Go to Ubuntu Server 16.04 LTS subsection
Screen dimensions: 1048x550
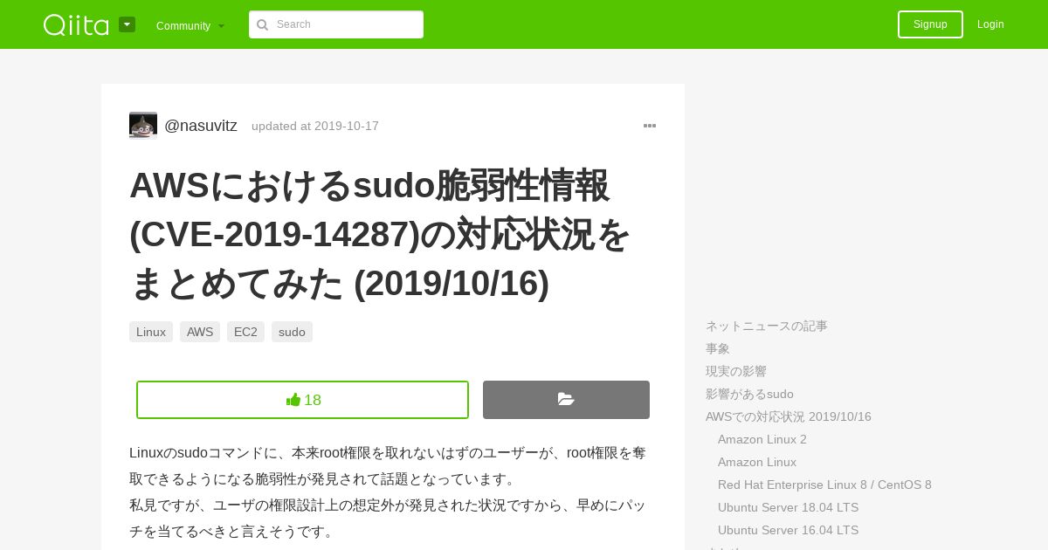pyautogui.click(x=788, y=530)
